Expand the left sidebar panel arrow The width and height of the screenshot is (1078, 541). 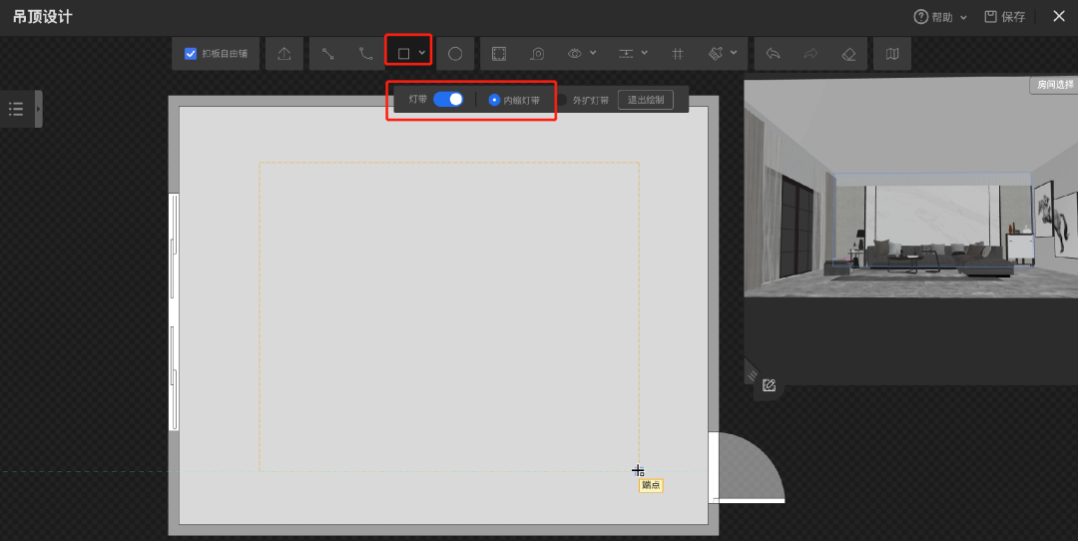[x=39, y=109]
